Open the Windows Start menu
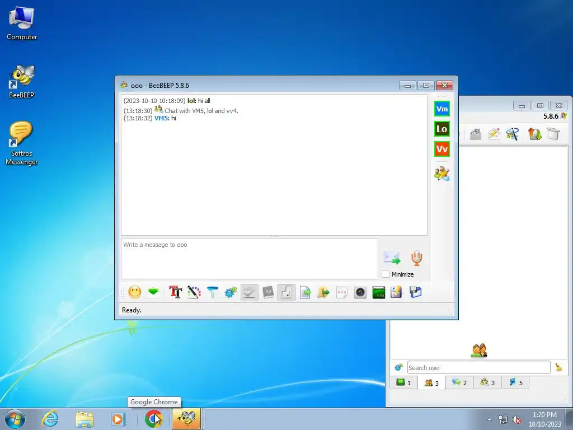The width and height of the screenshot is (573, 430). tap(15, 419)
